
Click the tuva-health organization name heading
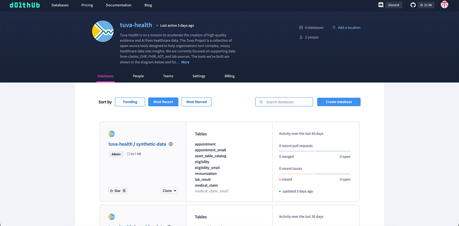click(x=136, y=25)
